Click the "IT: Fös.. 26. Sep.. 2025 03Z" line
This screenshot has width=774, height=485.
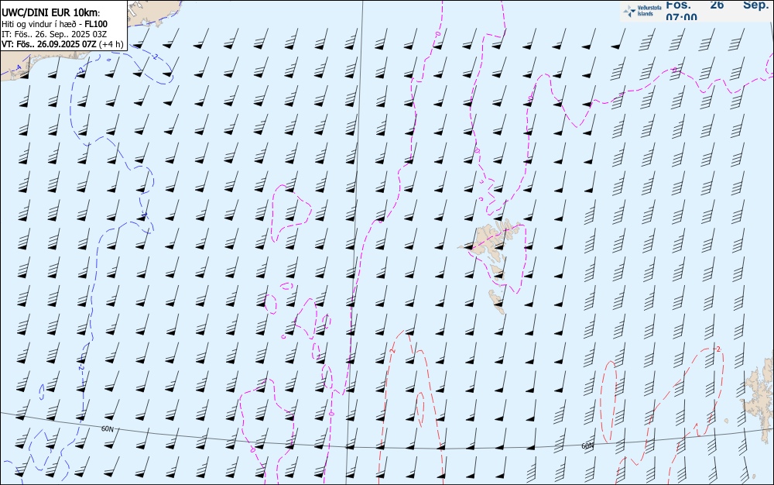point(54,34)
